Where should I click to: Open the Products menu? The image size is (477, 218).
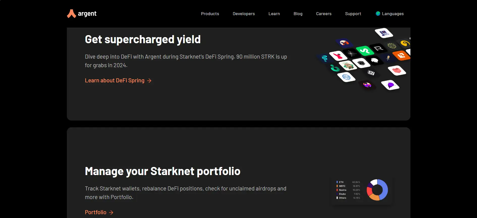click(210, 14)
